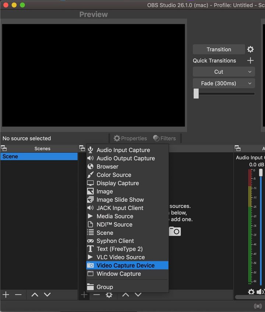Viewport: 265px width, 312px height.
Task: Add a new scene with plus button
Action: (x=6, y=294)
